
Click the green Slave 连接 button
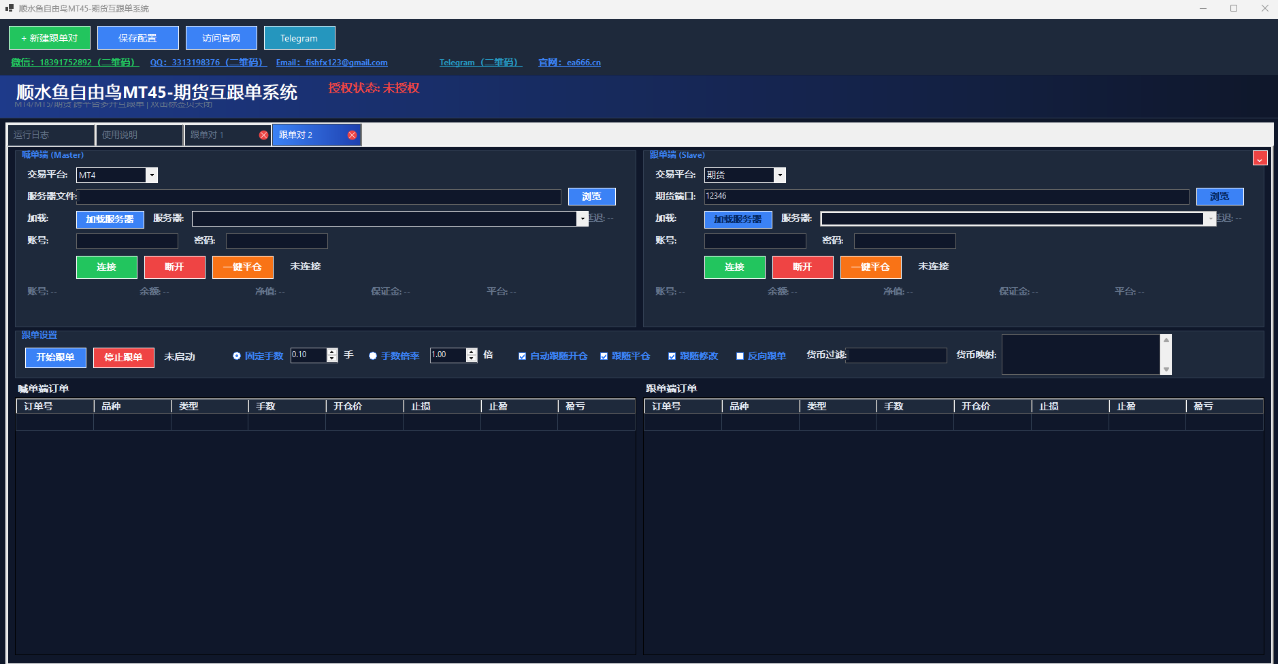[735, 267]
